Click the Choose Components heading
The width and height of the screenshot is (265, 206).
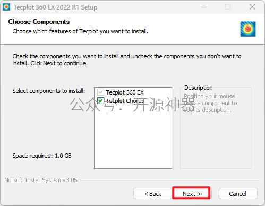(x=39, y=22)
